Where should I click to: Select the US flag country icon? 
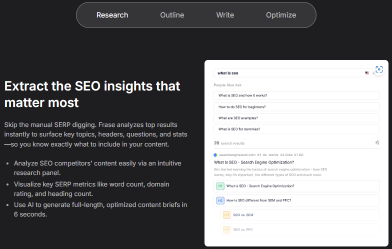pos(367,73)
